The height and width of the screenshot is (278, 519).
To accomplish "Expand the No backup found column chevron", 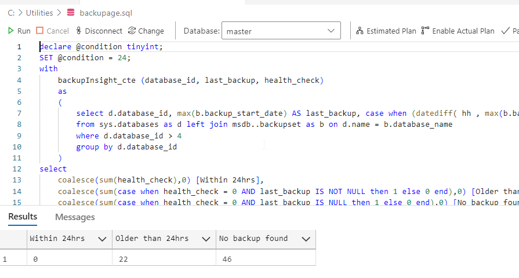I will click(x=304, y=239).
